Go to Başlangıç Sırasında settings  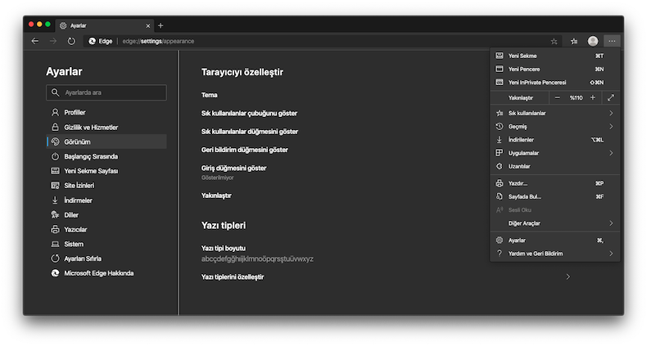coord(106,156)
